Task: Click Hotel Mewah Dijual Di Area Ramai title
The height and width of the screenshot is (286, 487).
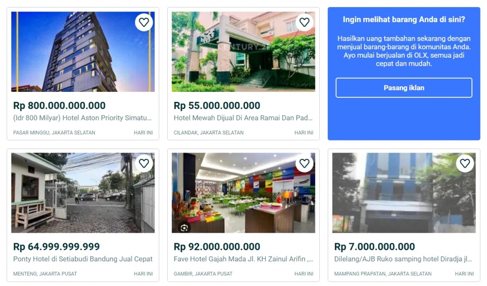Action: pyautogui.click(x=243, y=118)
